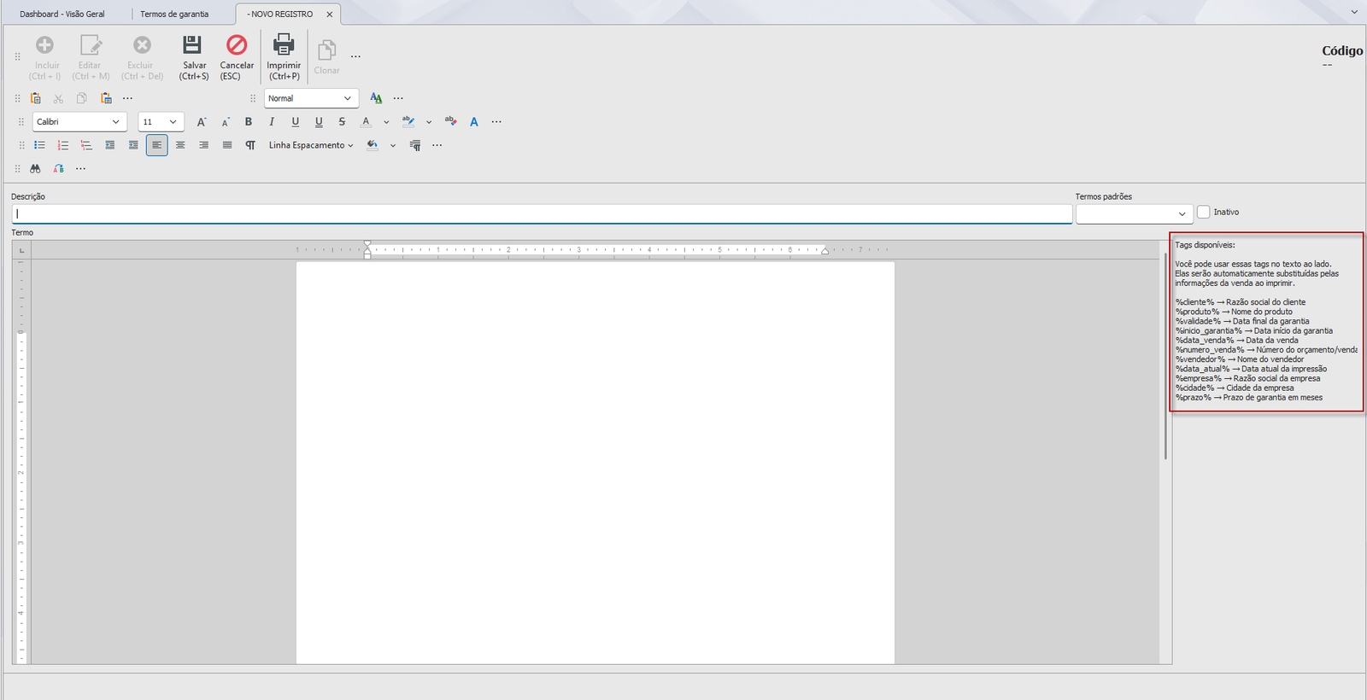Open font color dropdown arrow

[386, 122]
